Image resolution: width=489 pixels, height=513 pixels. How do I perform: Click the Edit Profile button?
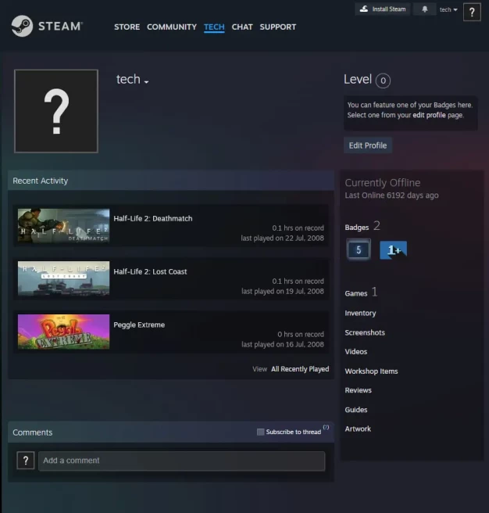[368, 145]
